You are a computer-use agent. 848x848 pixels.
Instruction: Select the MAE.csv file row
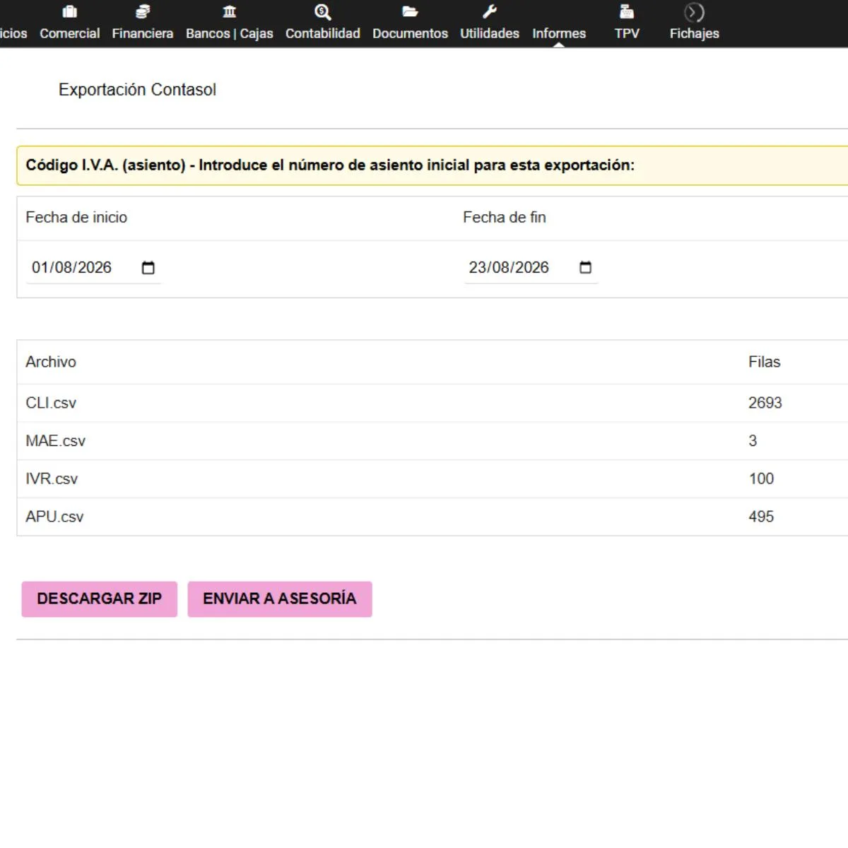click(x=432, y=441)
